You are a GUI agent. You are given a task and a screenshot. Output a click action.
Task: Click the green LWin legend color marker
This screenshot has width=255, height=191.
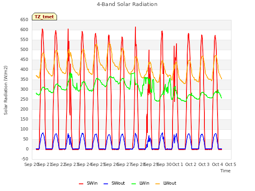[133, 184]
